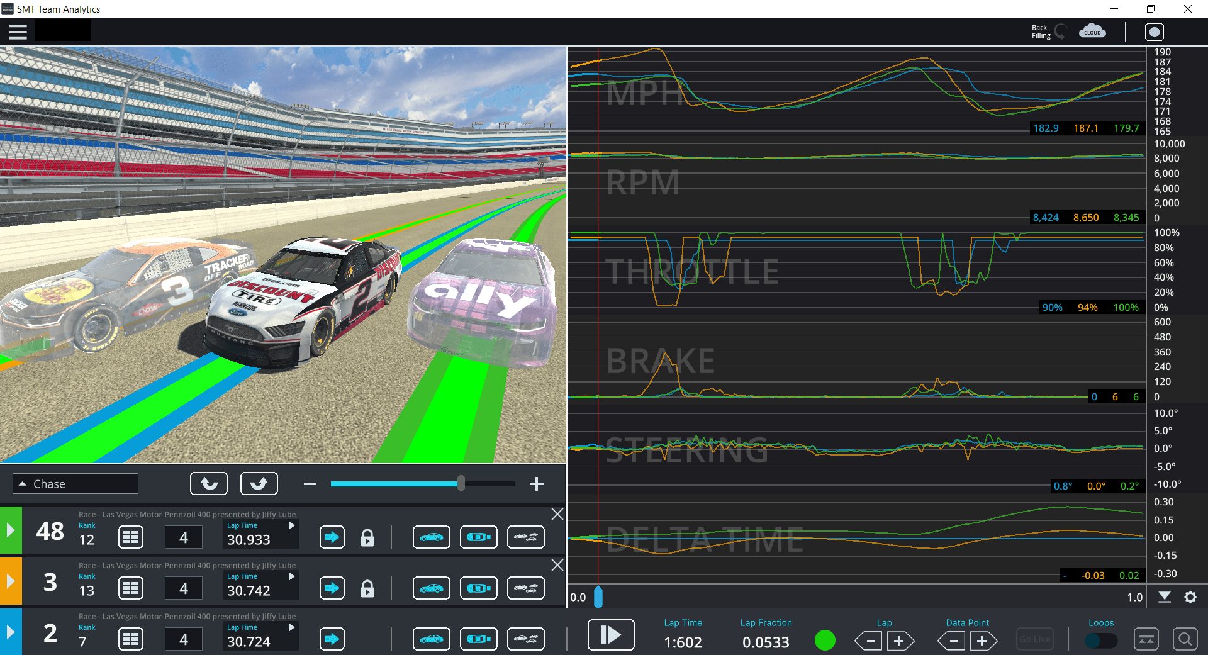Expand Lap Time arrow for car 2

click(x=291, y=627)
